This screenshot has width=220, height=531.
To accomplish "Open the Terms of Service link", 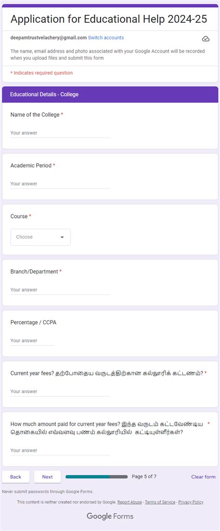I will point(160,502).
